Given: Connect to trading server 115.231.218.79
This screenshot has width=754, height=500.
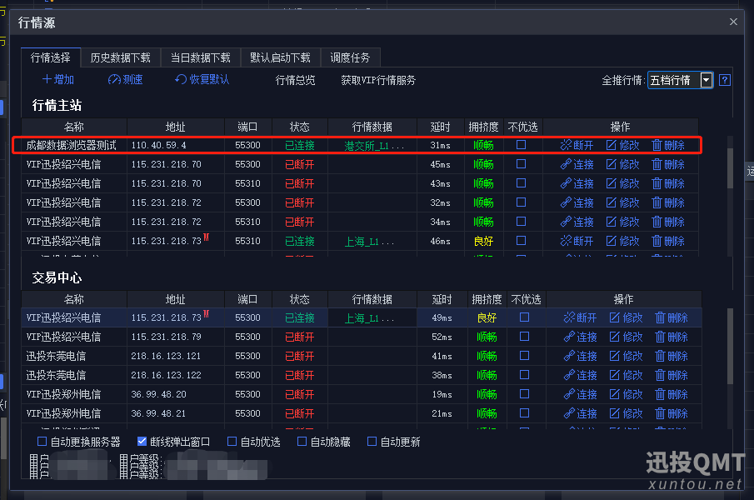Looking at the screenshot, I should click(x=580, y=337).
